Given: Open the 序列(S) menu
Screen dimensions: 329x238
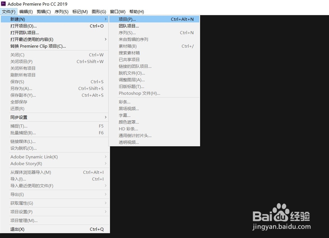Looking at the screenshot, I should [62, 12].
